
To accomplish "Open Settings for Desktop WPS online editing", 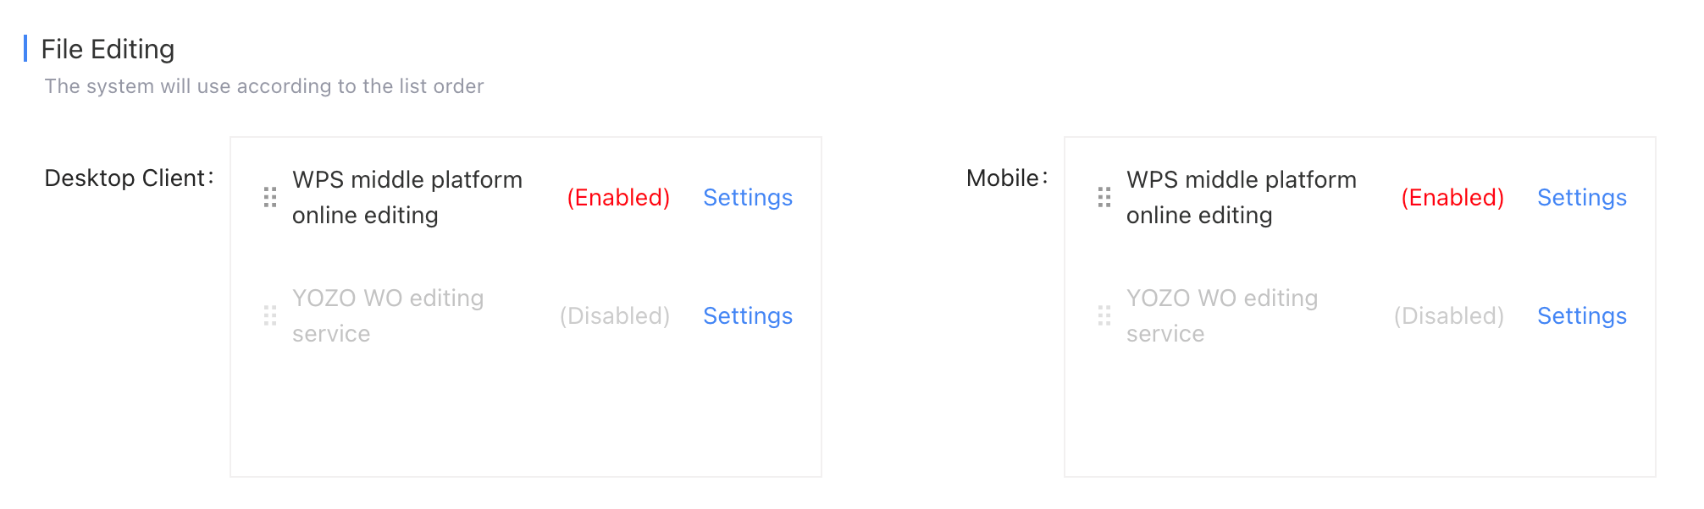I will 748,197.
